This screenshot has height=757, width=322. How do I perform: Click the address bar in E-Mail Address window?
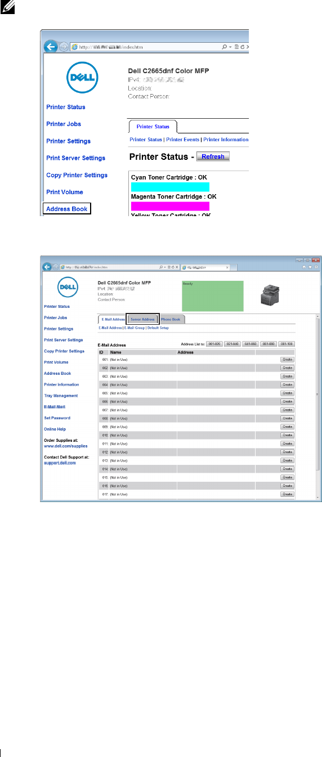coord(120,267)
